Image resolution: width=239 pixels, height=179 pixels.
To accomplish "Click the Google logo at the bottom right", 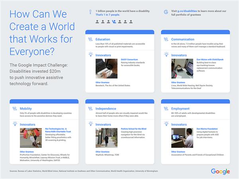I will click(x=220, y=171).
